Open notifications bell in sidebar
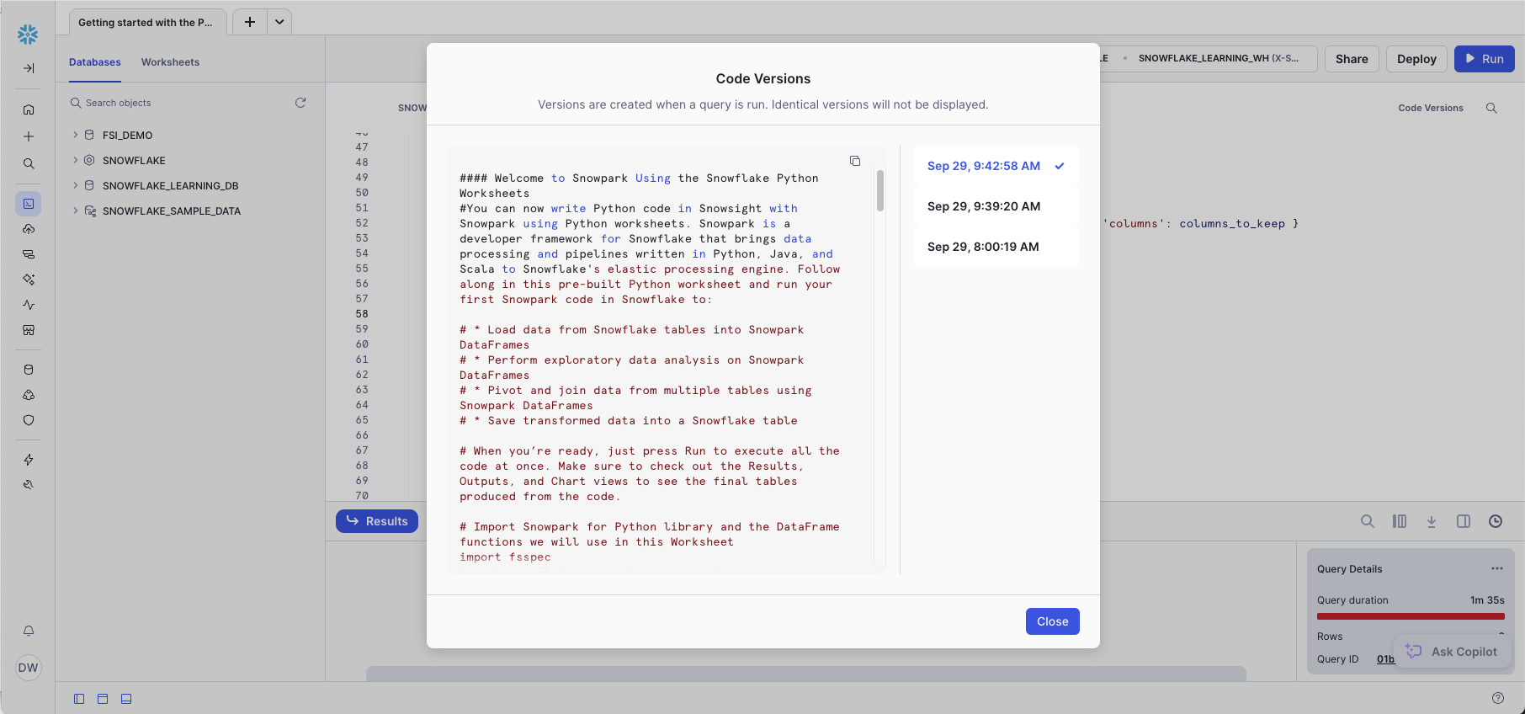The image size is (1525, 714). pyautogui.click(x=29, y=631)
